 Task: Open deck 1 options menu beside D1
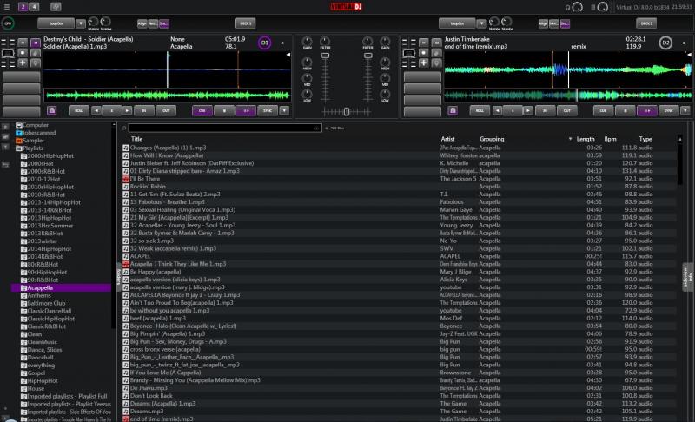click(x=283, y=43)
